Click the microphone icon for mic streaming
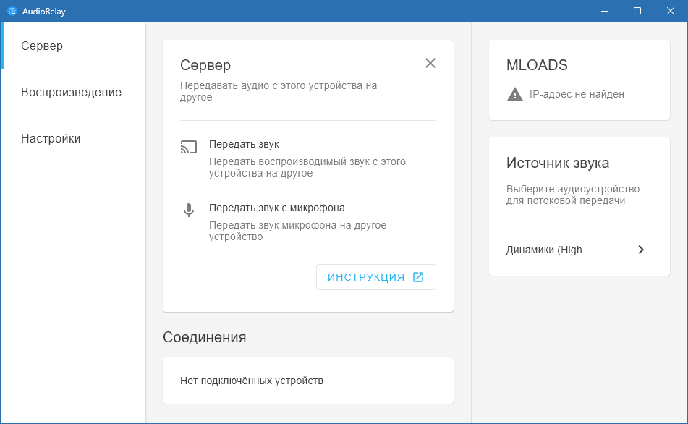688x424 pixels. click(189, 211)
